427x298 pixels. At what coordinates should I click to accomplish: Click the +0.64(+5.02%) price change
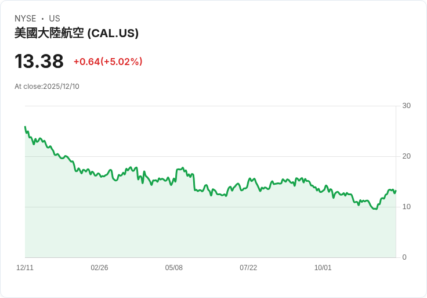point(108,62)
